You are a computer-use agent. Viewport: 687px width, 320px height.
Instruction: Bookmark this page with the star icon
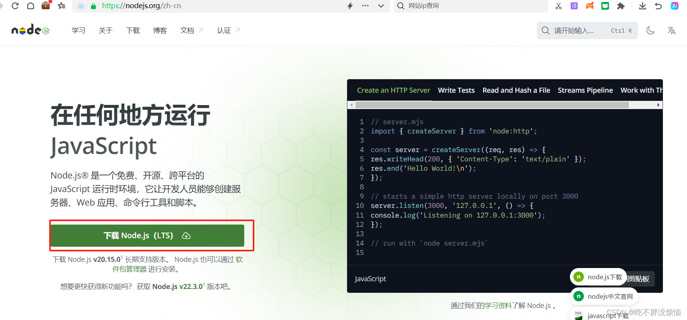coord(61,6)
